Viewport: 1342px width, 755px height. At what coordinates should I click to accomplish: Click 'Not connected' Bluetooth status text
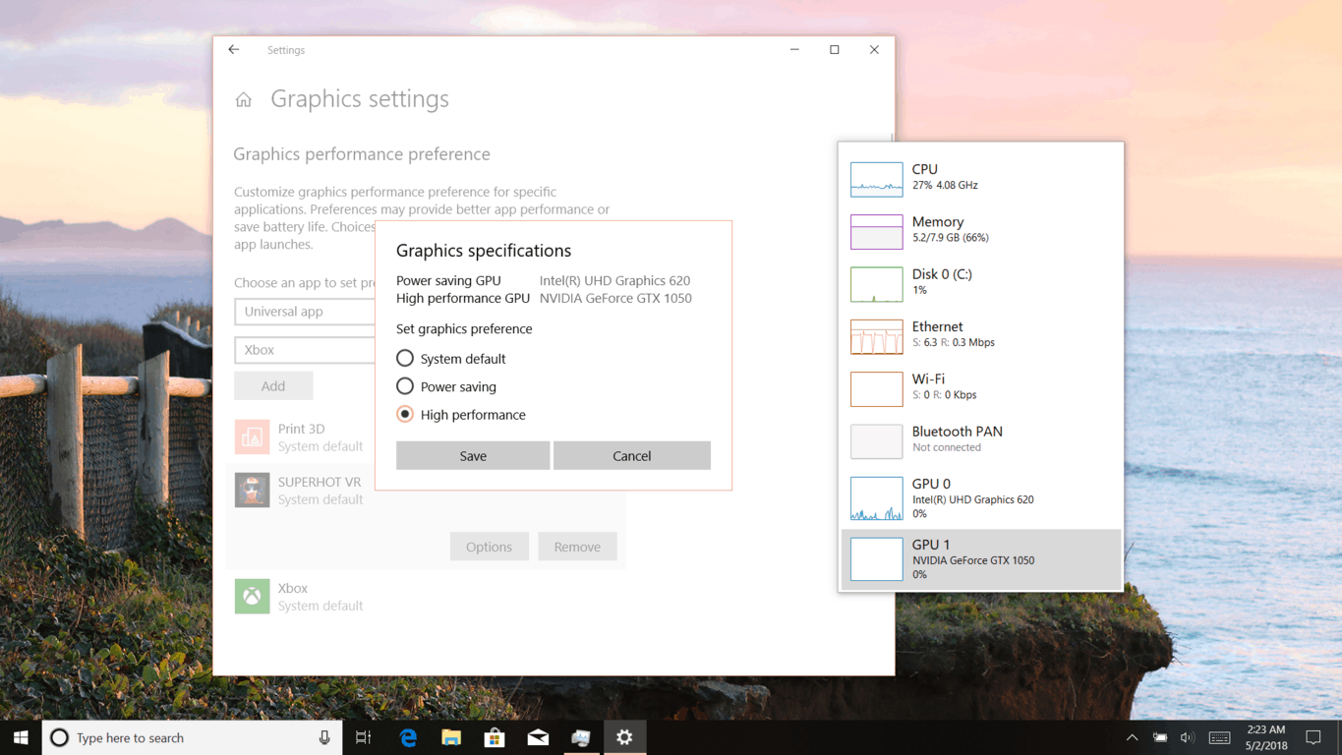(x=947, y=447)
